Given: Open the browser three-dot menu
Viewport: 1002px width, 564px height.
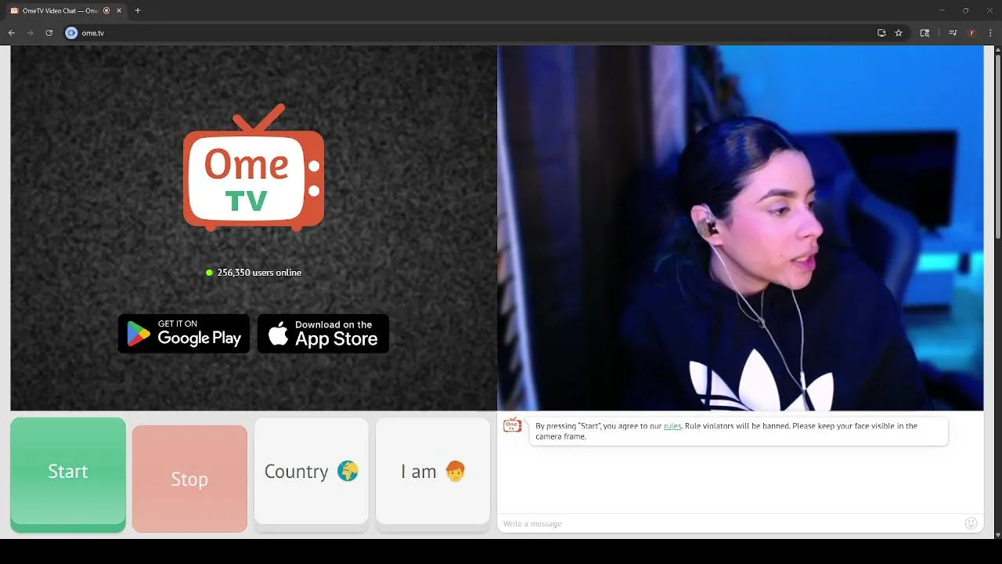Looking at the screenshot, I should 990,33.
